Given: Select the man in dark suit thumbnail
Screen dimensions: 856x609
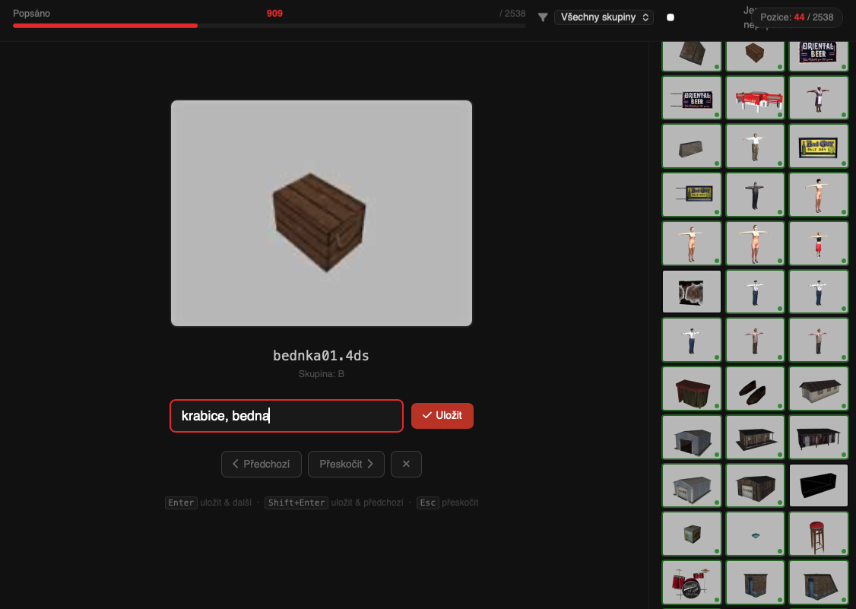Looking at the screenshot, I should coord(755,195).
